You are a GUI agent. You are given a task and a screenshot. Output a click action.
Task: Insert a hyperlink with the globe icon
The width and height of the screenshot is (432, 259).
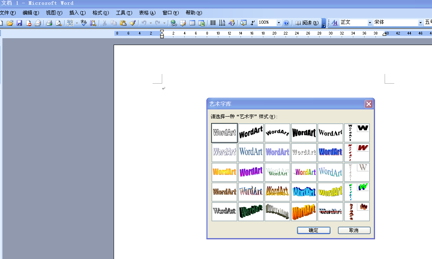pos(173,23)
